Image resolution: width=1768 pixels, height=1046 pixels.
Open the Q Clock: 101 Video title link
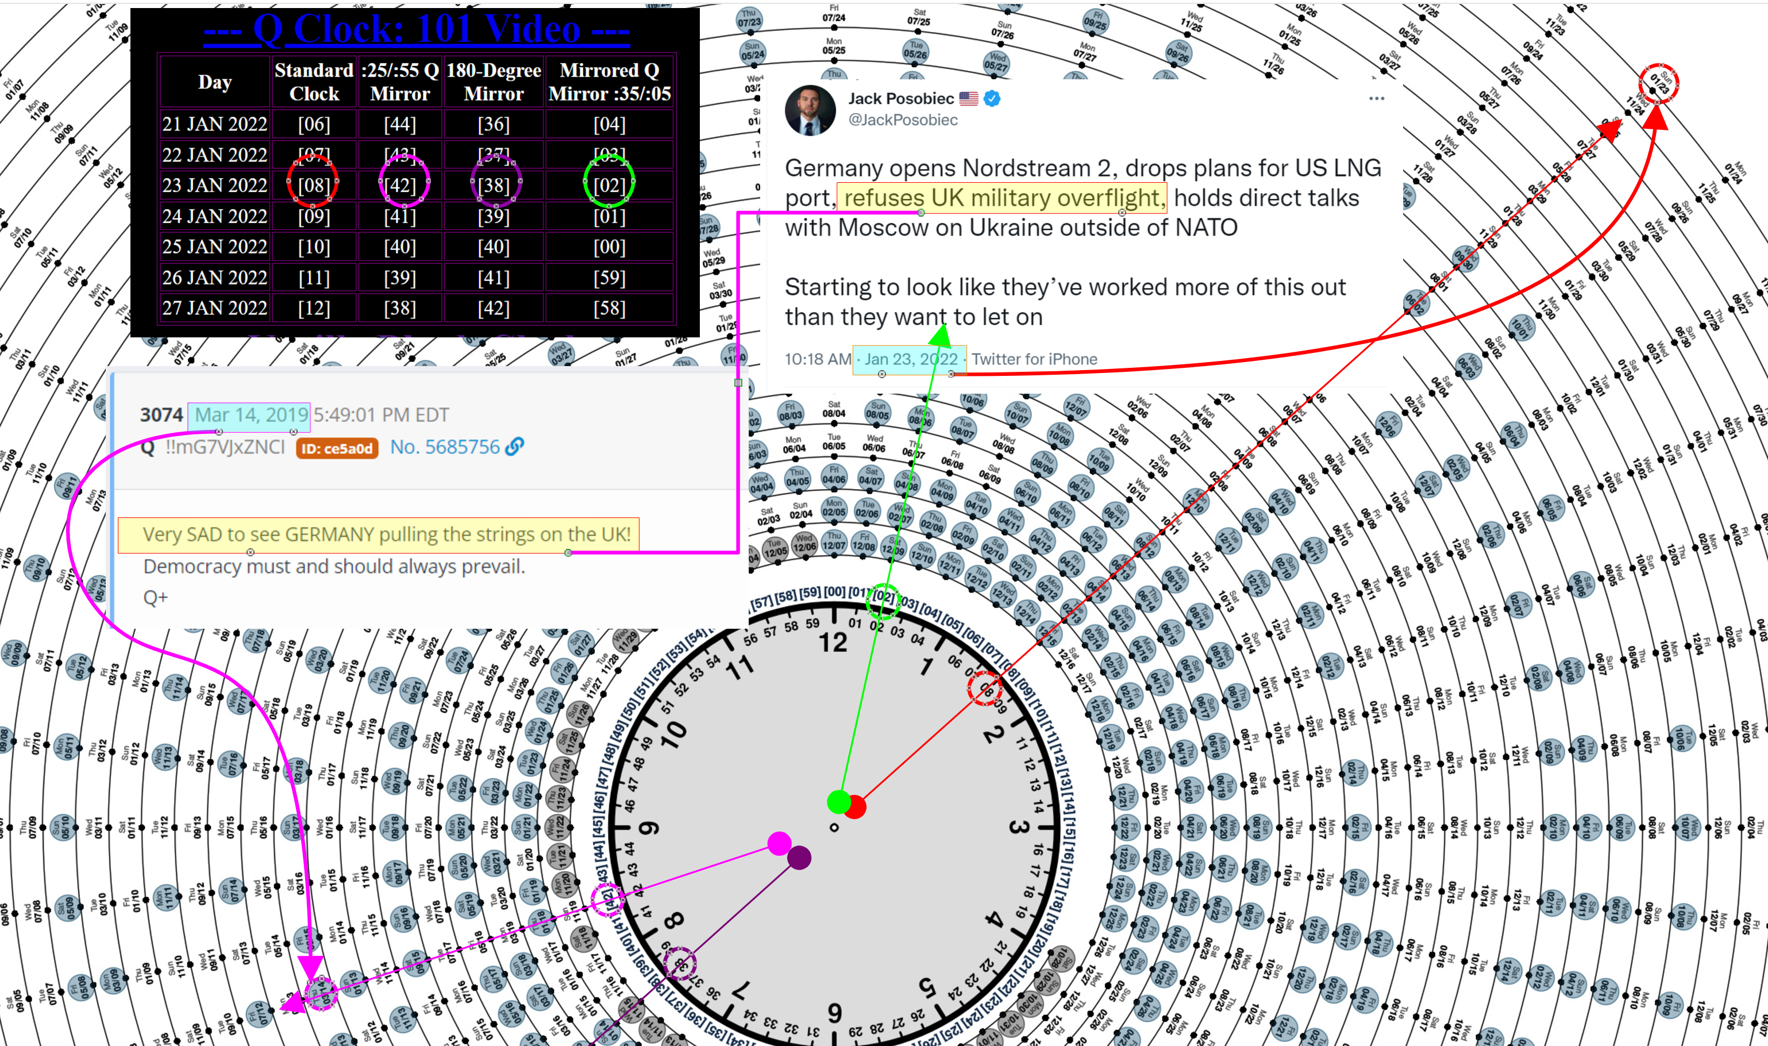click(x=417, y=30)
